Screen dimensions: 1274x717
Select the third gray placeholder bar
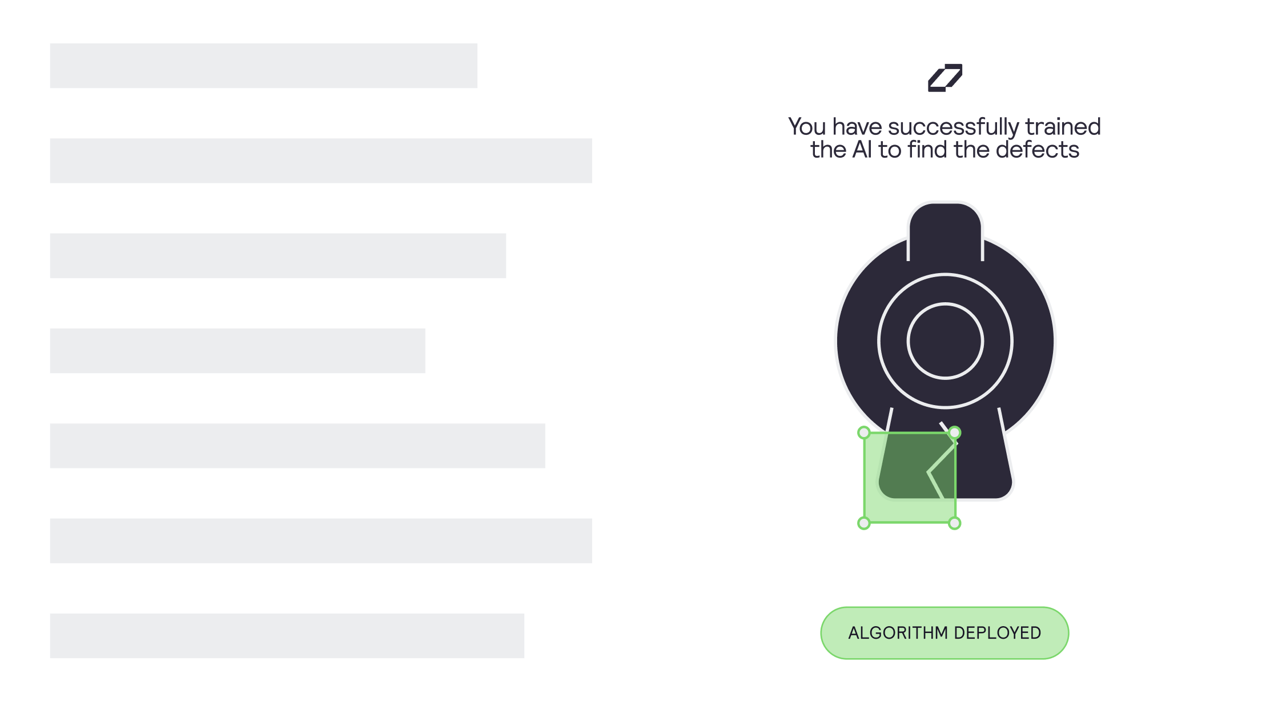[x=278, y=255]
